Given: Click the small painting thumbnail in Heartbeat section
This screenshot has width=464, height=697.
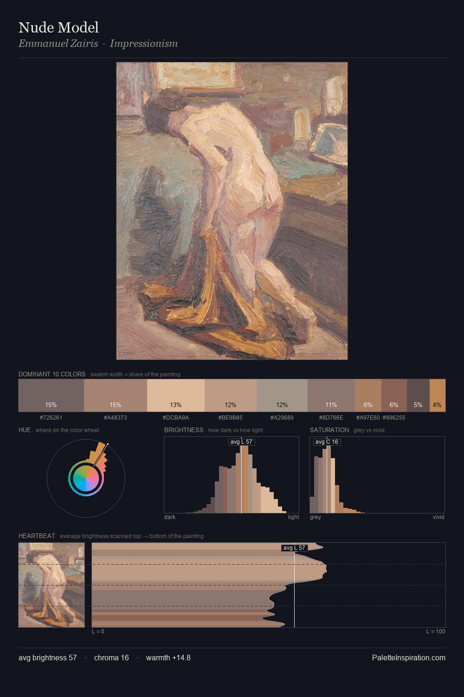Looking at the screenshot, I should pos(52,585).
